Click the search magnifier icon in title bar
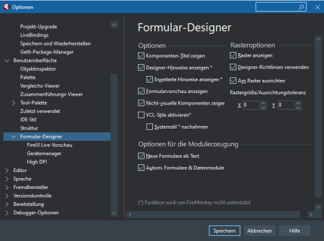 301,7
